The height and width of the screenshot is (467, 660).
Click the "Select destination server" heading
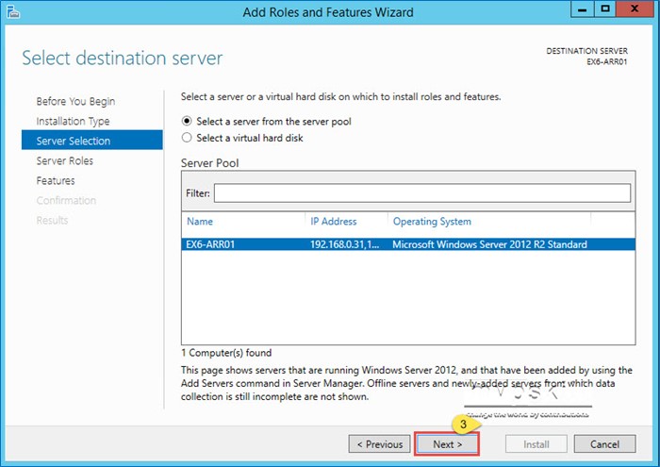122,58
